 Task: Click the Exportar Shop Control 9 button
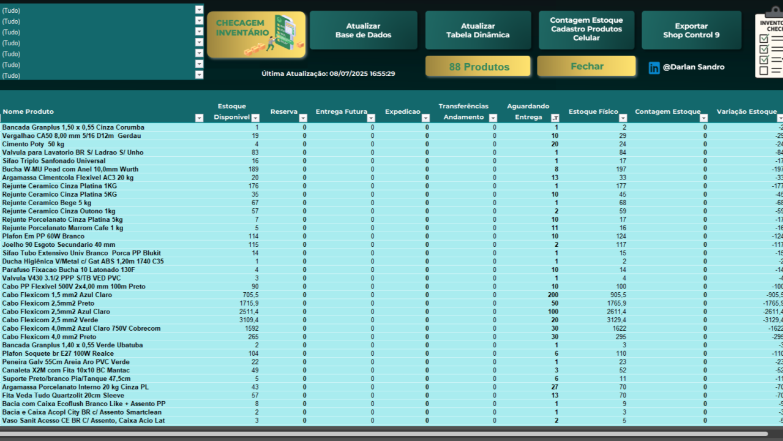tap(691, 29)
